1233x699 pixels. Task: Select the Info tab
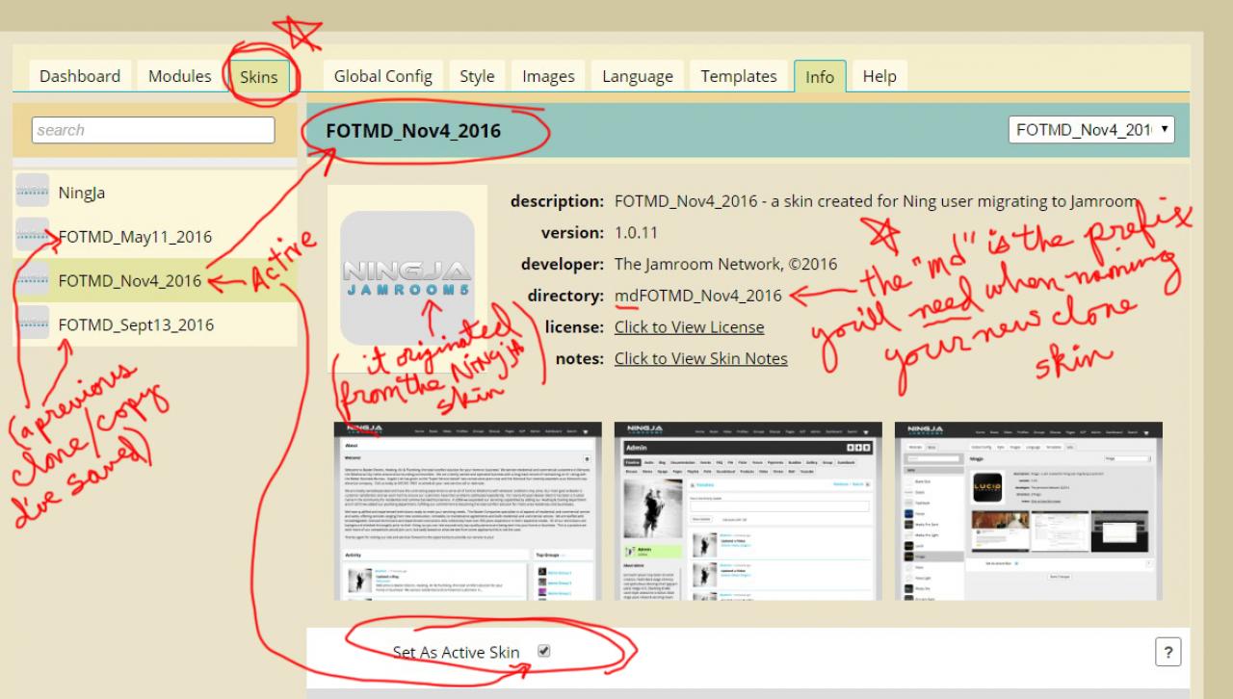[820, 77]
